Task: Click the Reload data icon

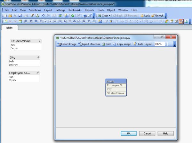Action: pos(37,16)
